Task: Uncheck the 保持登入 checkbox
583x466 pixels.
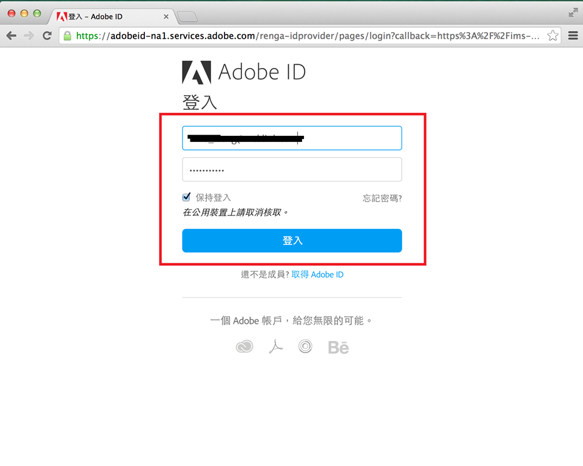Action: (186, 197)
